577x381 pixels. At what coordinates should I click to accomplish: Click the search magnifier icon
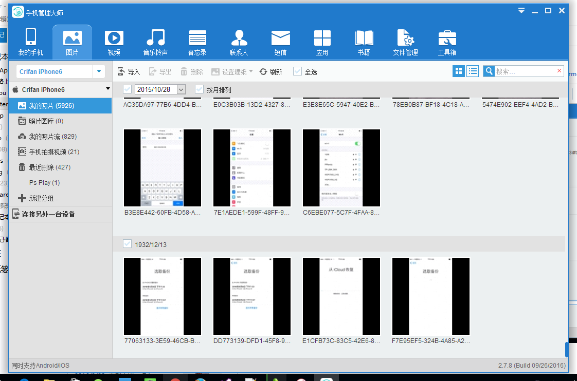[489, 71]
